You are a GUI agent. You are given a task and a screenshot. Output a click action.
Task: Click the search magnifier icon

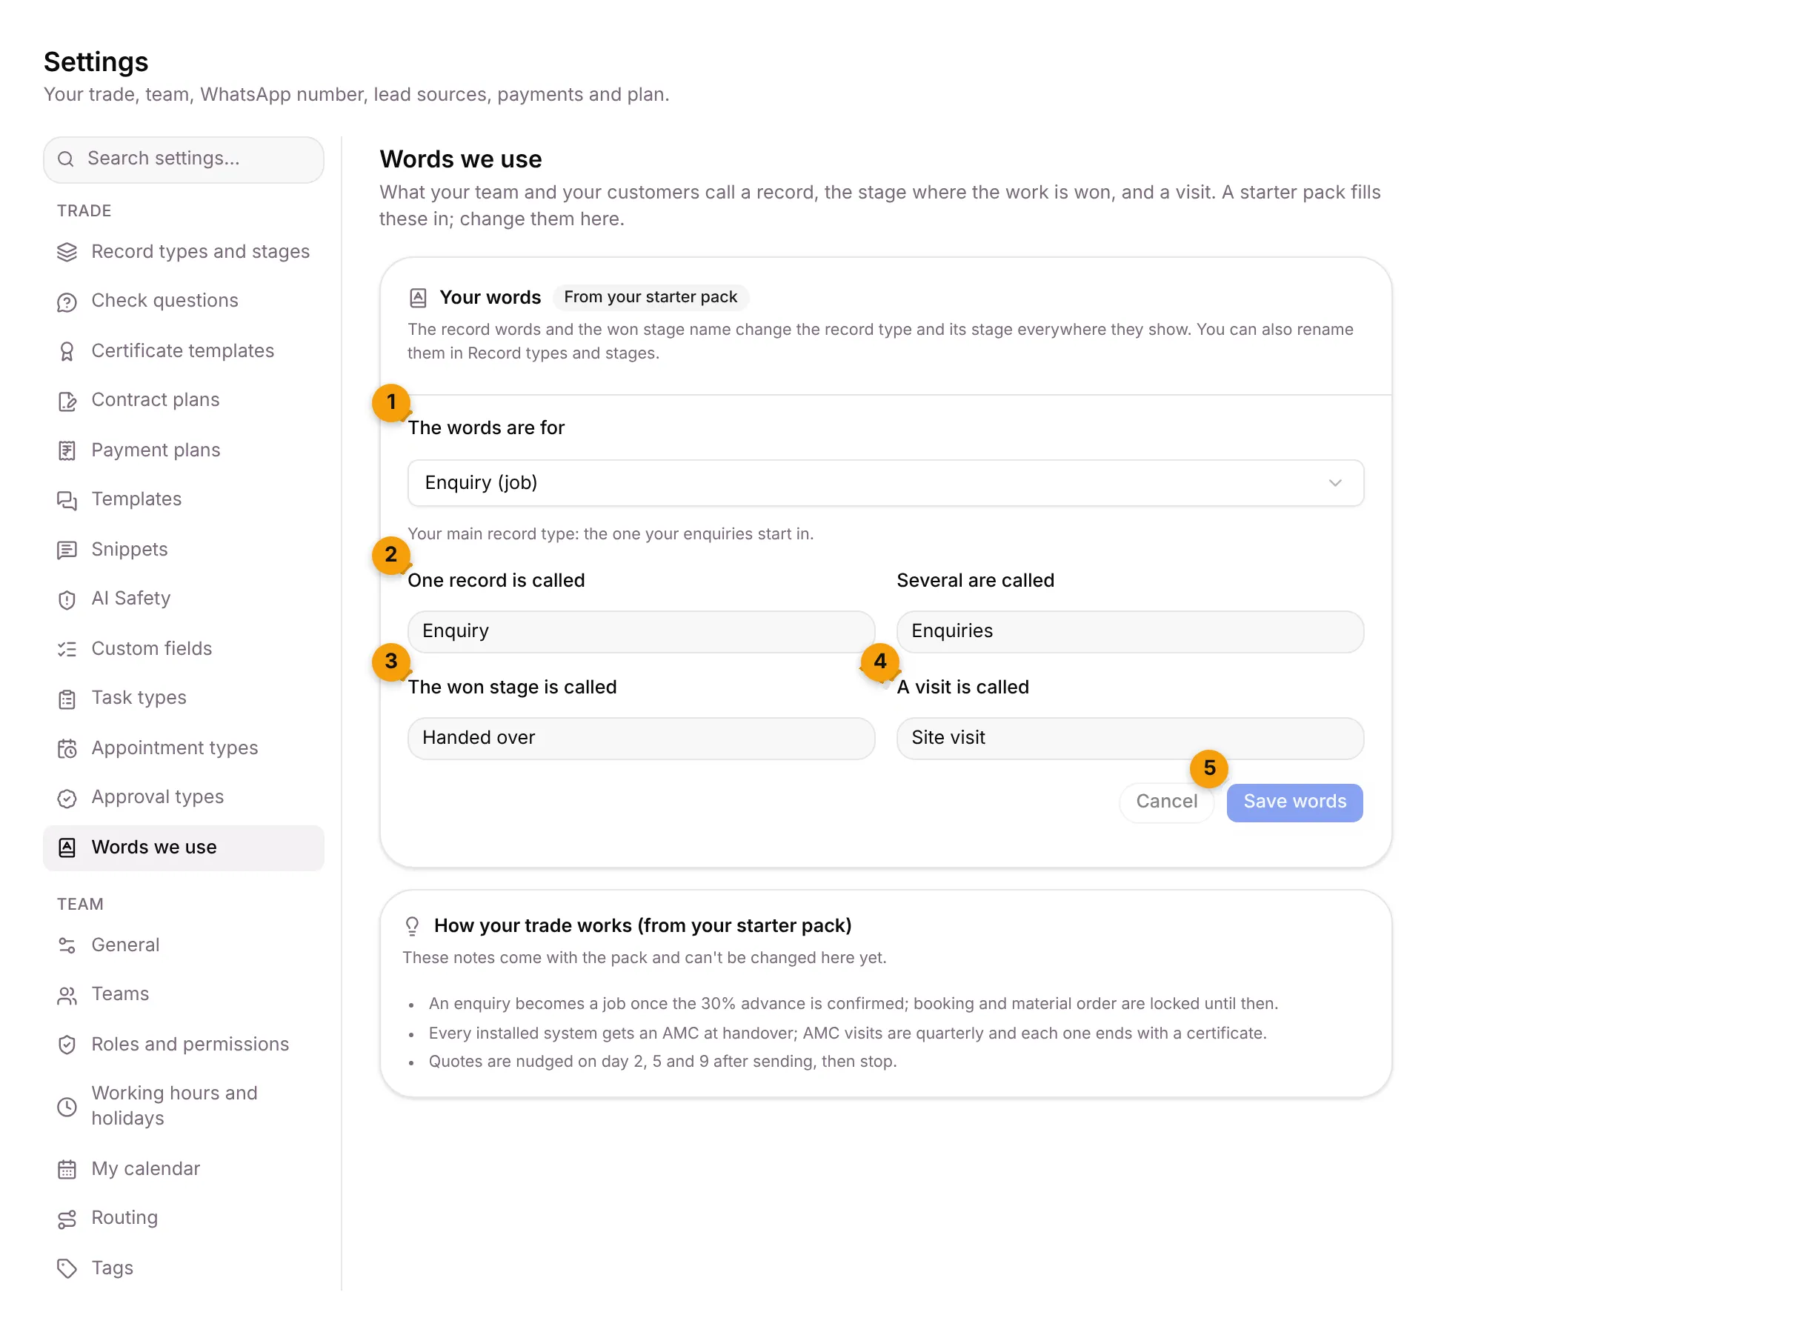(x=66, y=159)
